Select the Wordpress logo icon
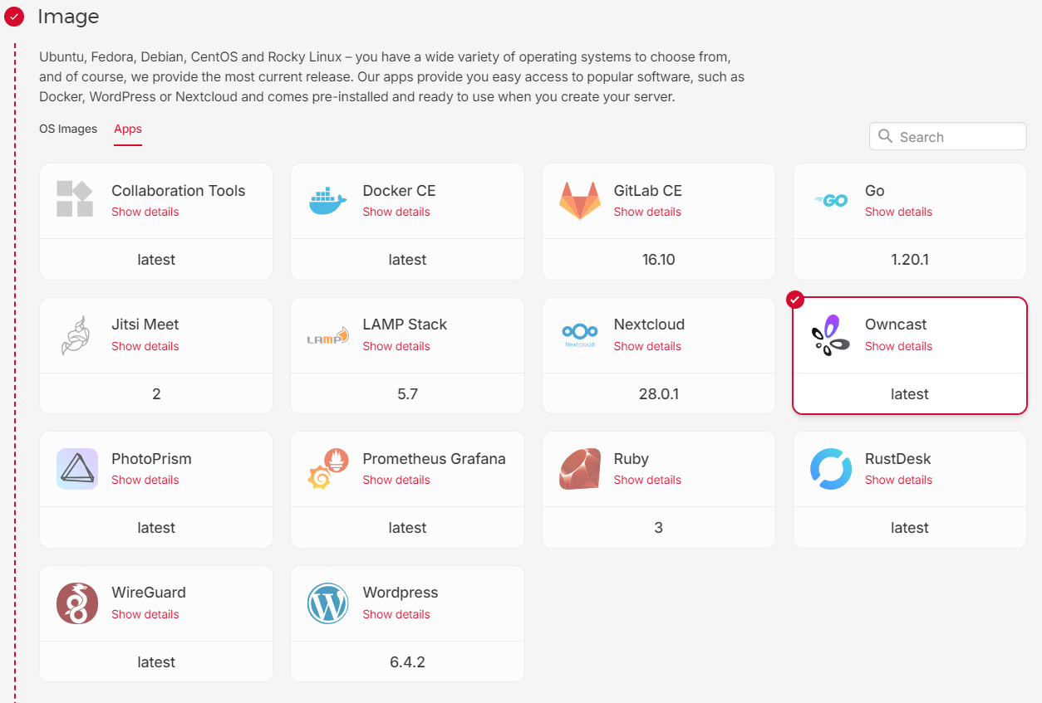 coord(327,603)
